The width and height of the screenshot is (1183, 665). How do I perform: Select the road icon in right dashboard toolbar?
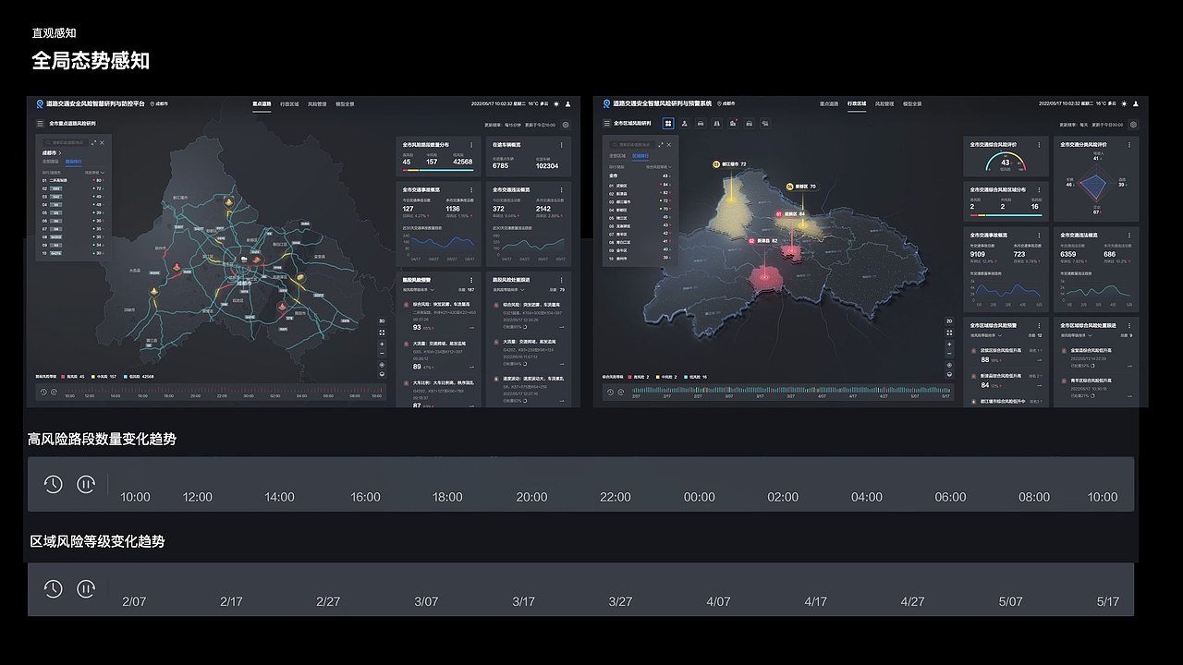click(x=717, y=123)
